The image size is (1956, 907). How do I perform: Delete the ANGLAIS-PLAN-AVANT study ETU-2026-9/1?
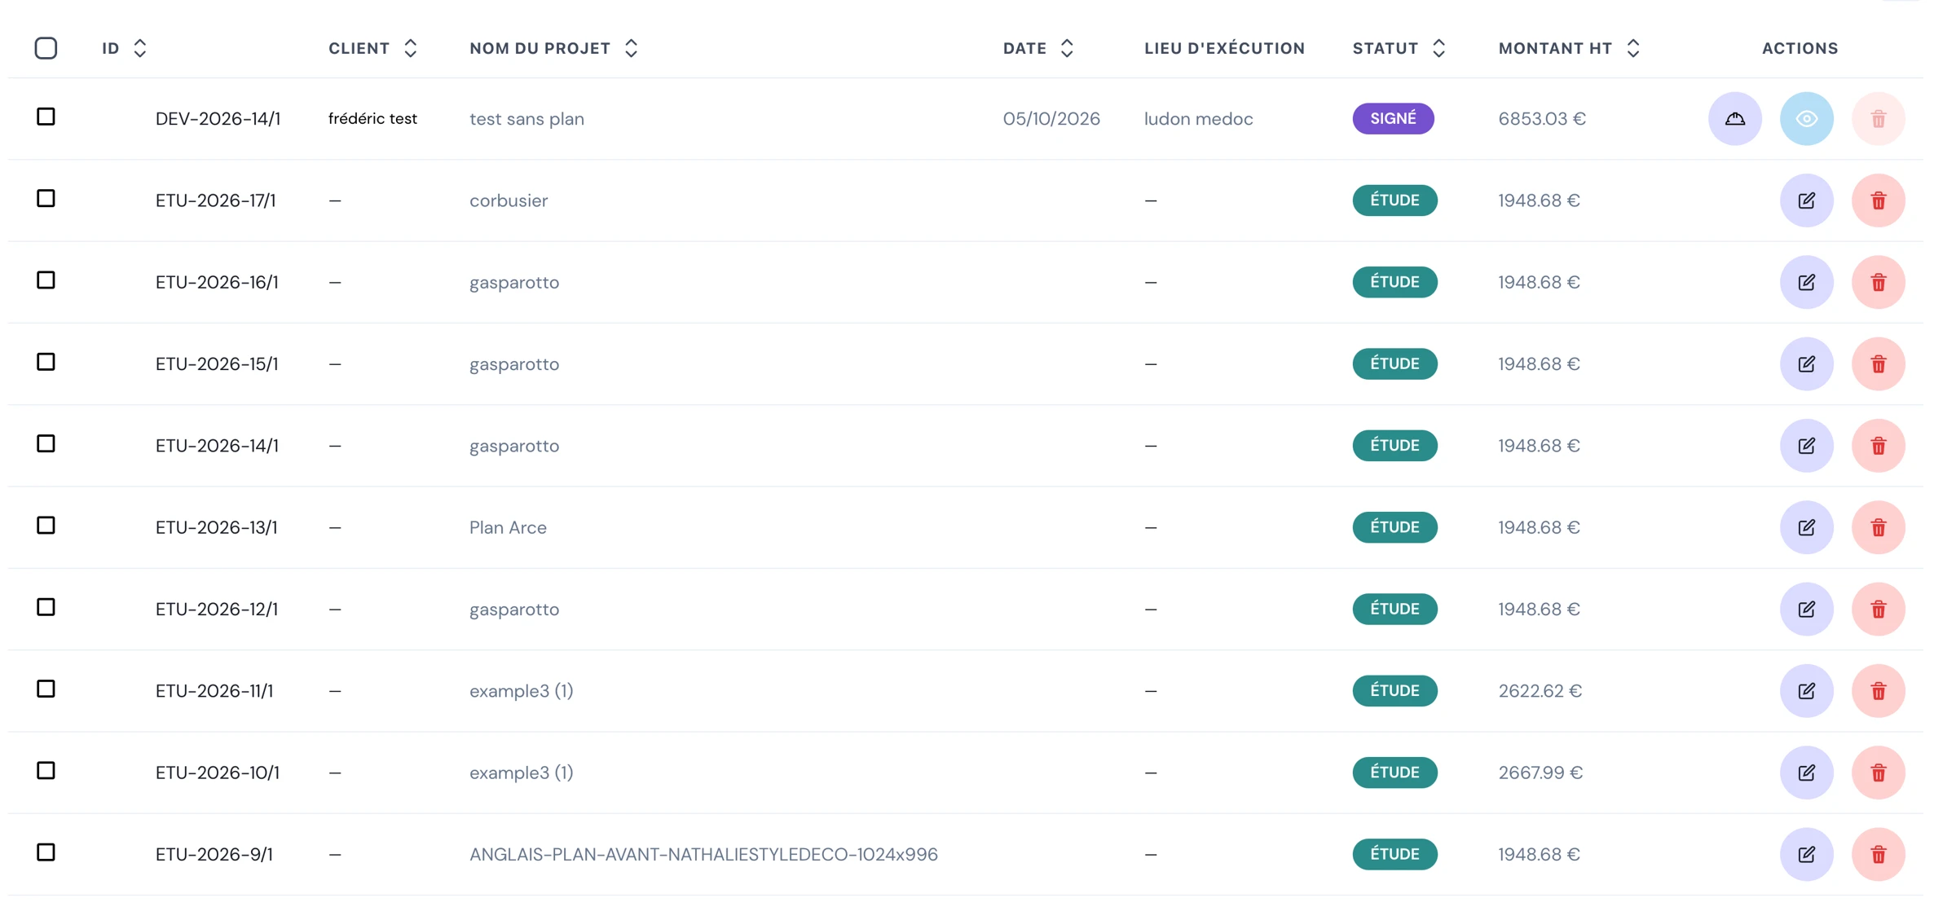pyautogui.click(x=1878, y=854)
